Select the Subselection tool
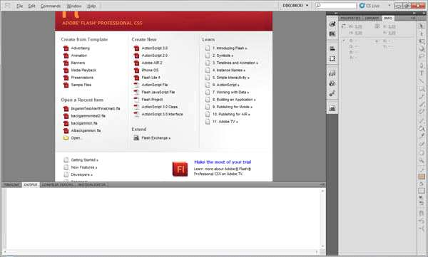 pos(422,33)
